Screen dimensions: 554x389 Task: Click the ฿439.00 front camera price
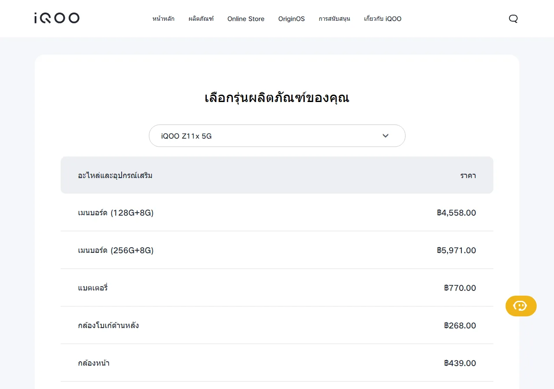[x=460, y=363]
